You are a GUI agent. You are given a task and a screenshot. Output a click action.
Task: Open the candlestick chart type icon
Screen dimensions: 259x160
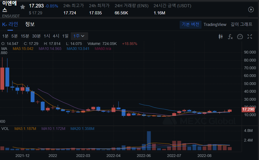tap(221, 36)
